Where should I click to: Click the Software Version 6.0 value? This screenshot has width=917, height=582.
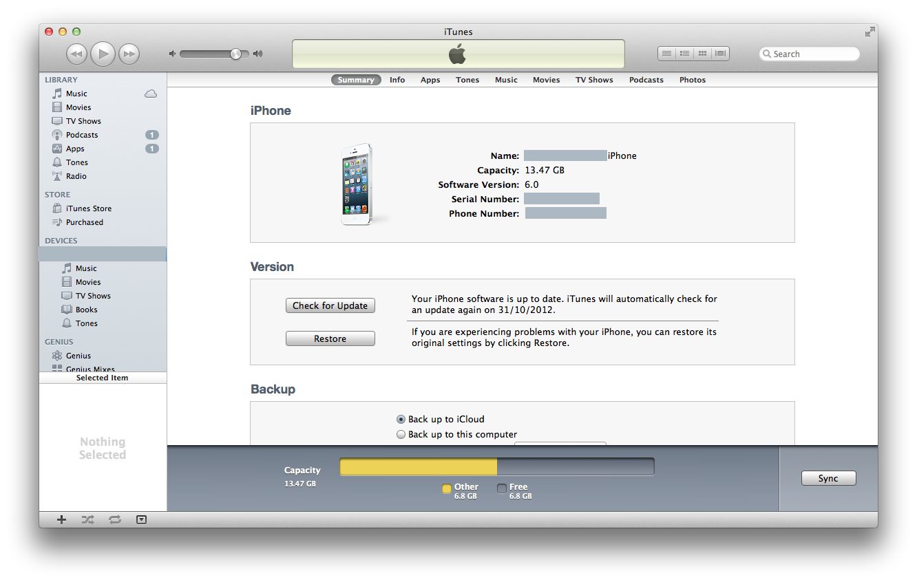point(531,184)
